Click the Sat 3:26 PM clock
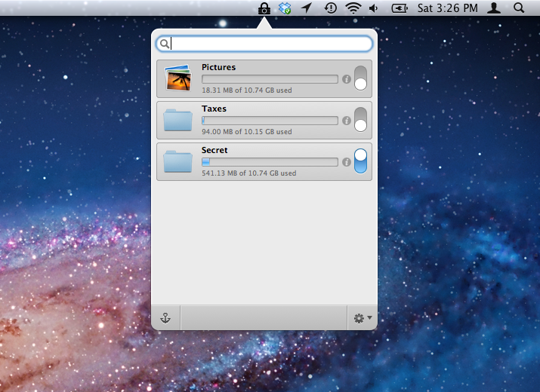This screenshot has height=392, width=540. click(x=447, y=8)
